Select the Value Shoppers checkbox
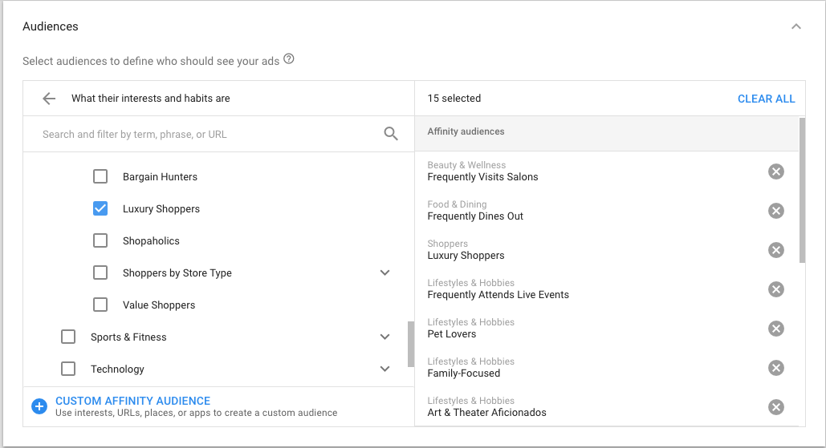The width and height of the screenshot is (826, 448). (x=100, y=305)
